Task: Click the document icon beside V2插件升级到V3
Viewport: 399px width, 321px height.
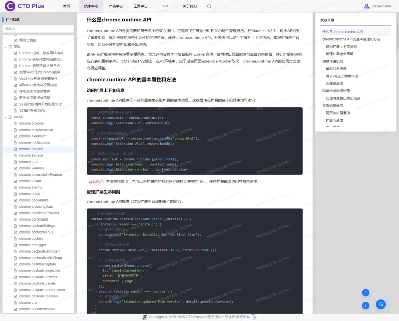Action: click(16, 111)
